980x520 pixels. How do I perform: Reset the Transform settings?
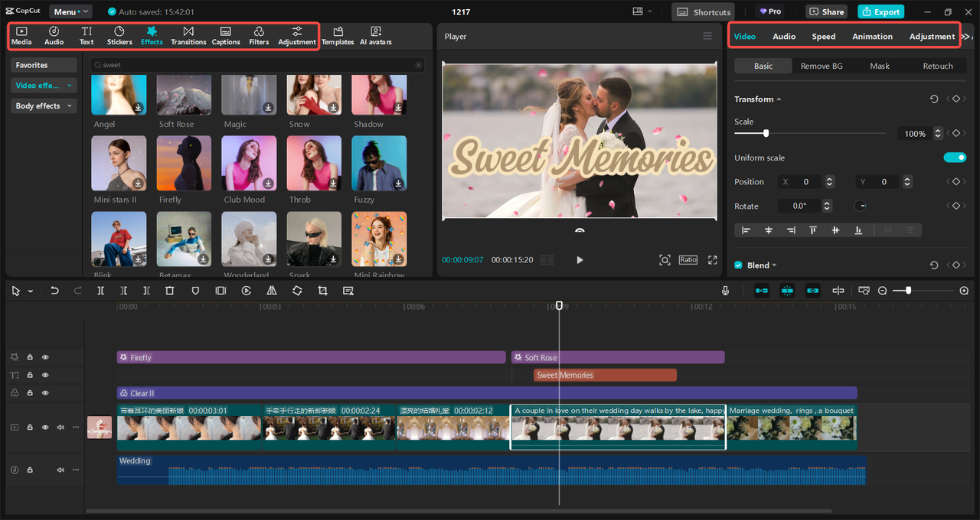[934, 99]
